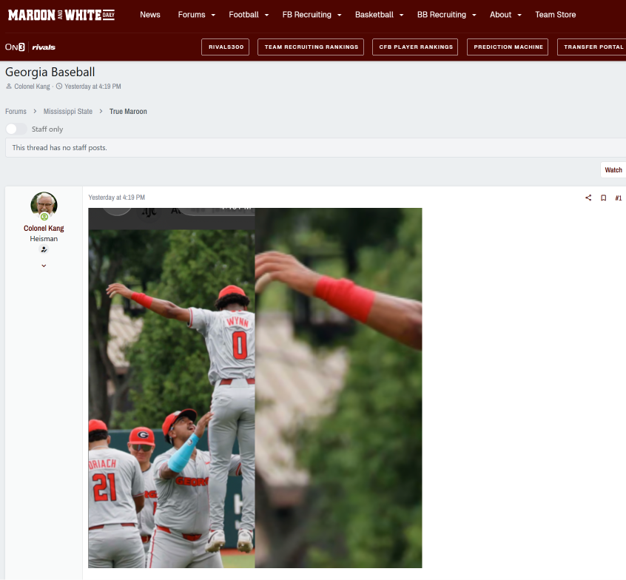
Task: Open Team Recruiting Rankings button
Action: click(x=311, y=47)
